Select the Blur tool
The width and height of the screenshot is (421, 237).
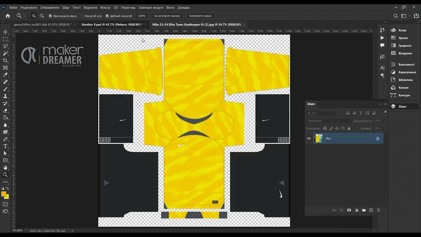(x=5, y=125)
